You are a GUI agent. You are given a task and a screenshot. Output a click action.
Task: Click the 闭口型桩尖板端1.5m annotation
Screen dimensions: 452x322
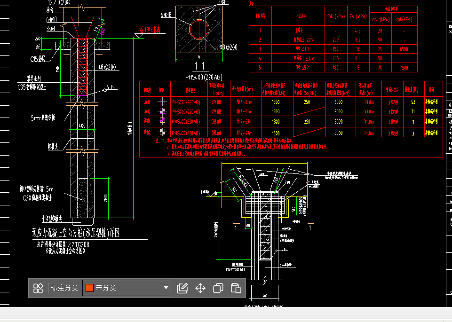coord(37,189)
